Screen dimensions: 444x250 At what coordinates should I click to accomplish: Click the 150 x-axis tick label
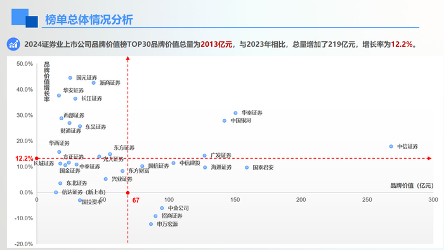[235, 200]
